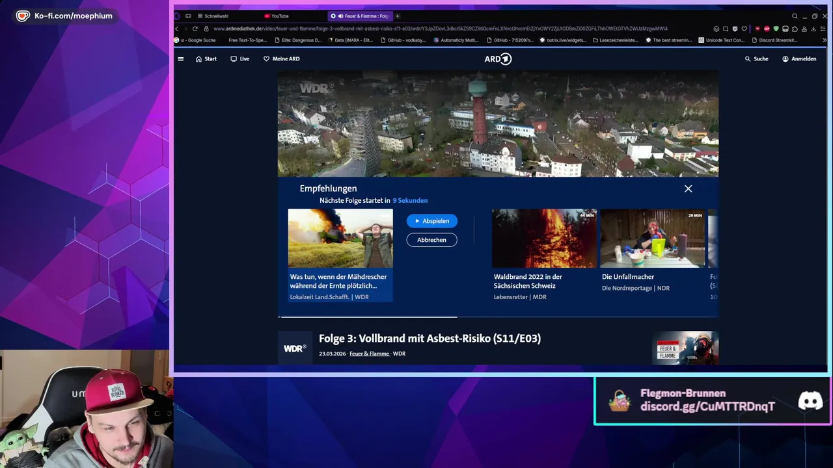Viewport: 833px width, 468px height.
Task: Open the Google Suche bookmark
Action: click(196, 40)
